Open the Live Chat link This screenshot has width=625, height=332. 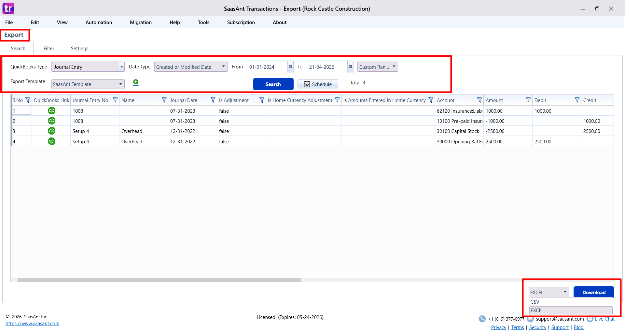[x=605, y=319]
